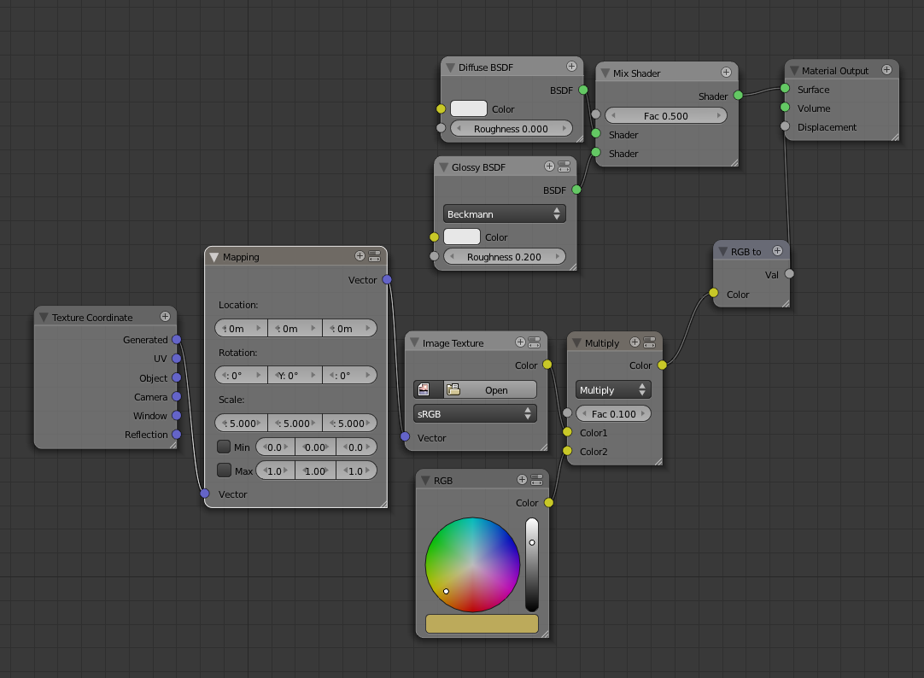Open the Beckmann distribution dropdown
This screenshot has width=924, height=678.
pyautogui.click(x=504, y=213)
